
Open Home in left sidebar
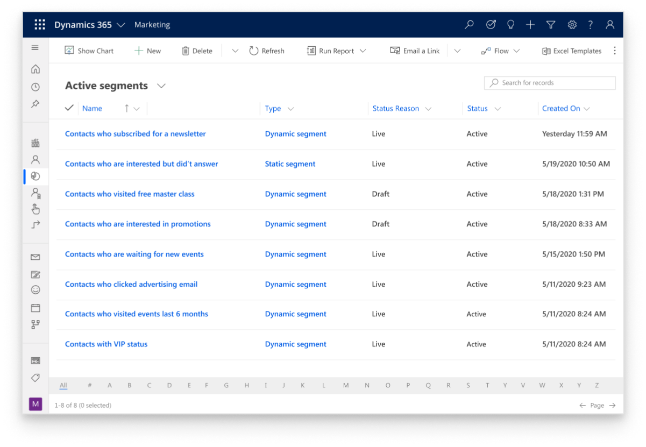[x=36, y=69]
